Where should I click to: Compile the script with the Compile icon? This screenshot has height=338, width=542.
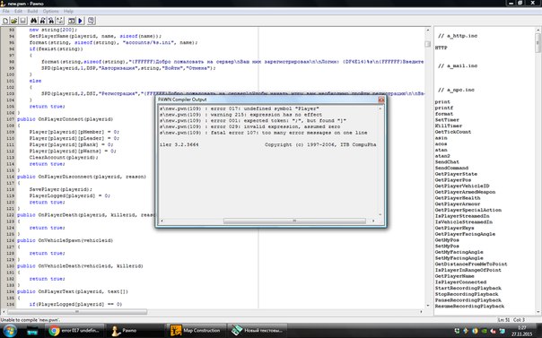(72, 21)
